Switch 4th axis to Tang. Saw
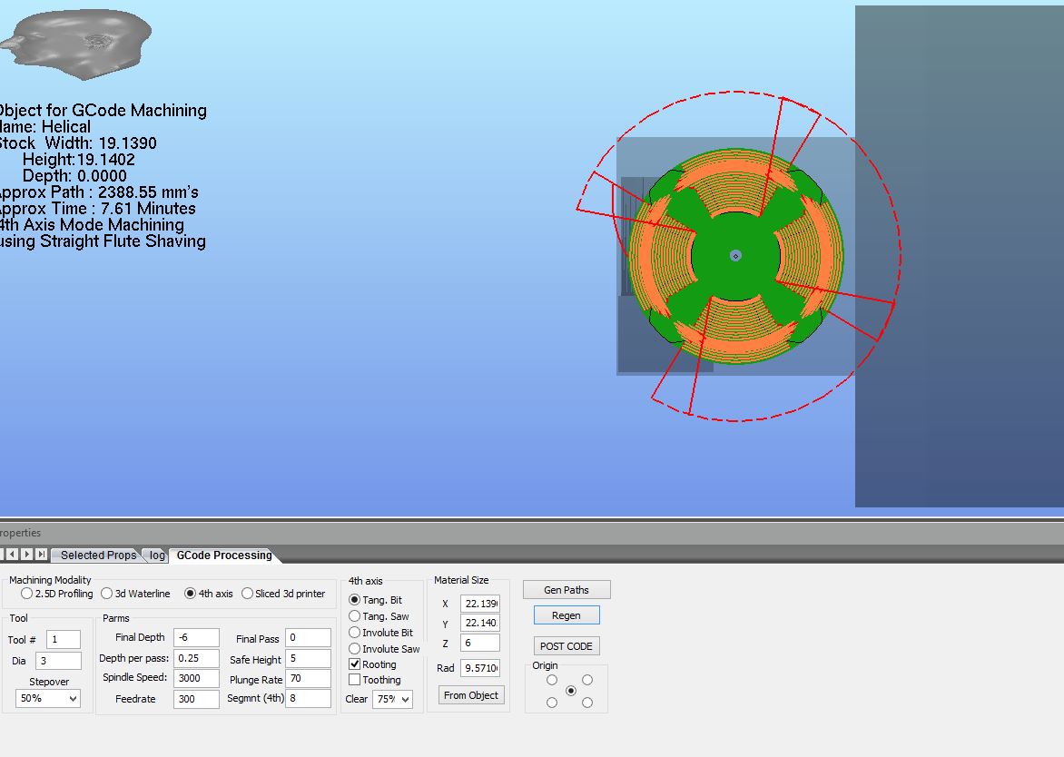 point(355,616)
